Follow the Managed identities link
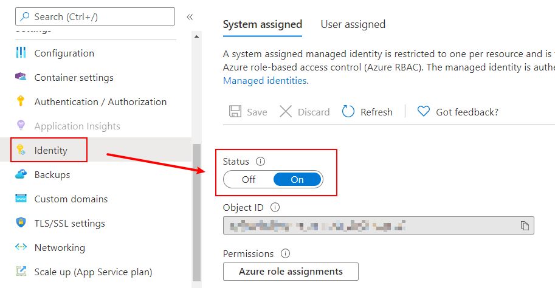The width and height of the screenshot is (555, 288). (265, 80)
